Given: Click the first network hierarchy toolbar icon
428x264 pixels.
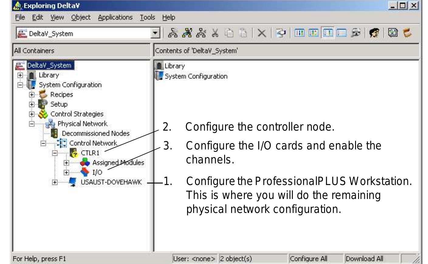Looking at the screenshot, I should pos(173,33).
